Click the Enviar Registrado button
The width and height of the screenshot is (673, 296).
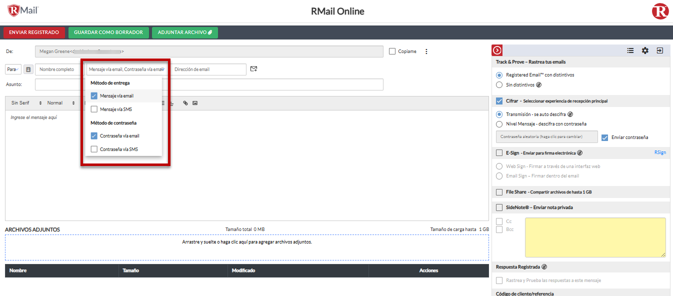[34, 32]
